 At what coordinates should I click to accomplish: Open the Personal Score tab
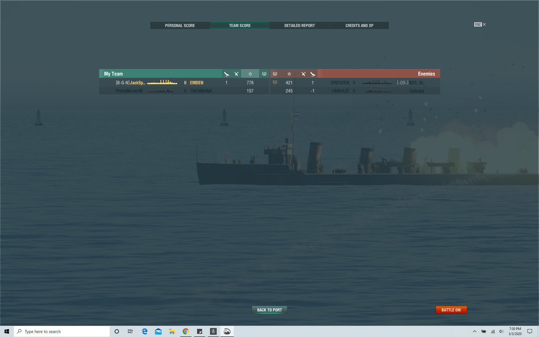click(x=180, y=26)
